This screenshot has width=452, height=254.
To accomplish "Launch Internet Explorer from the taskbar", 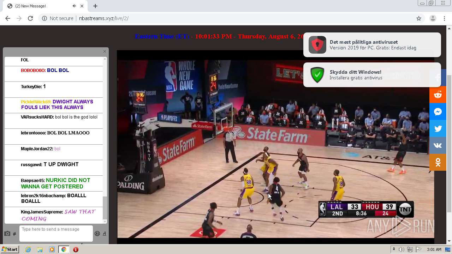I will point(28,249).
